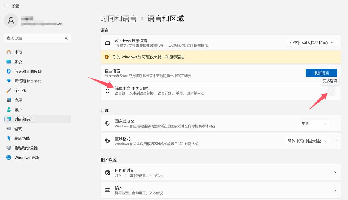Select the 简体中文(中国大陆) language row

[221, 91]
